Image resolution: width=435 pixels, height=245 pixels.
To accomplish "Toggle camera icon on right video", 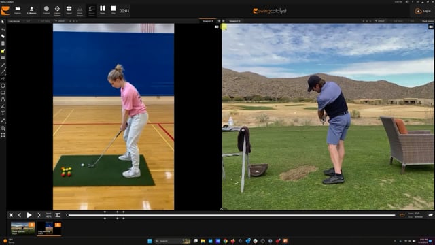I will 430,27.
